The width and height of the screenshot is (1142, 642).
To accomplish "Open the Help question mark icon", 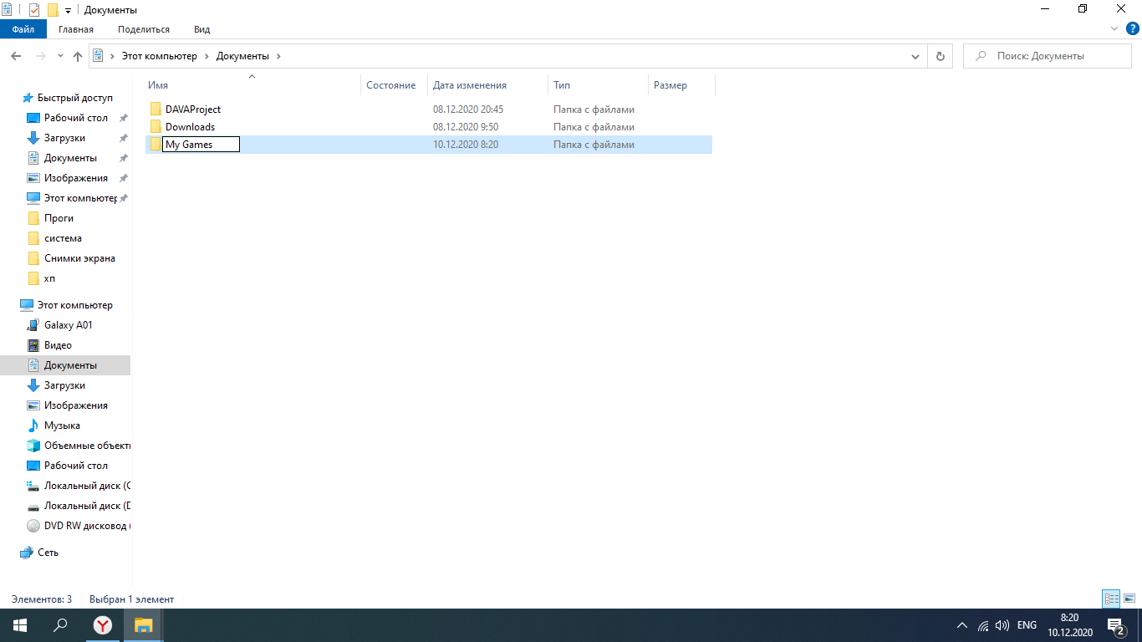I will (x=1132, y=28).
